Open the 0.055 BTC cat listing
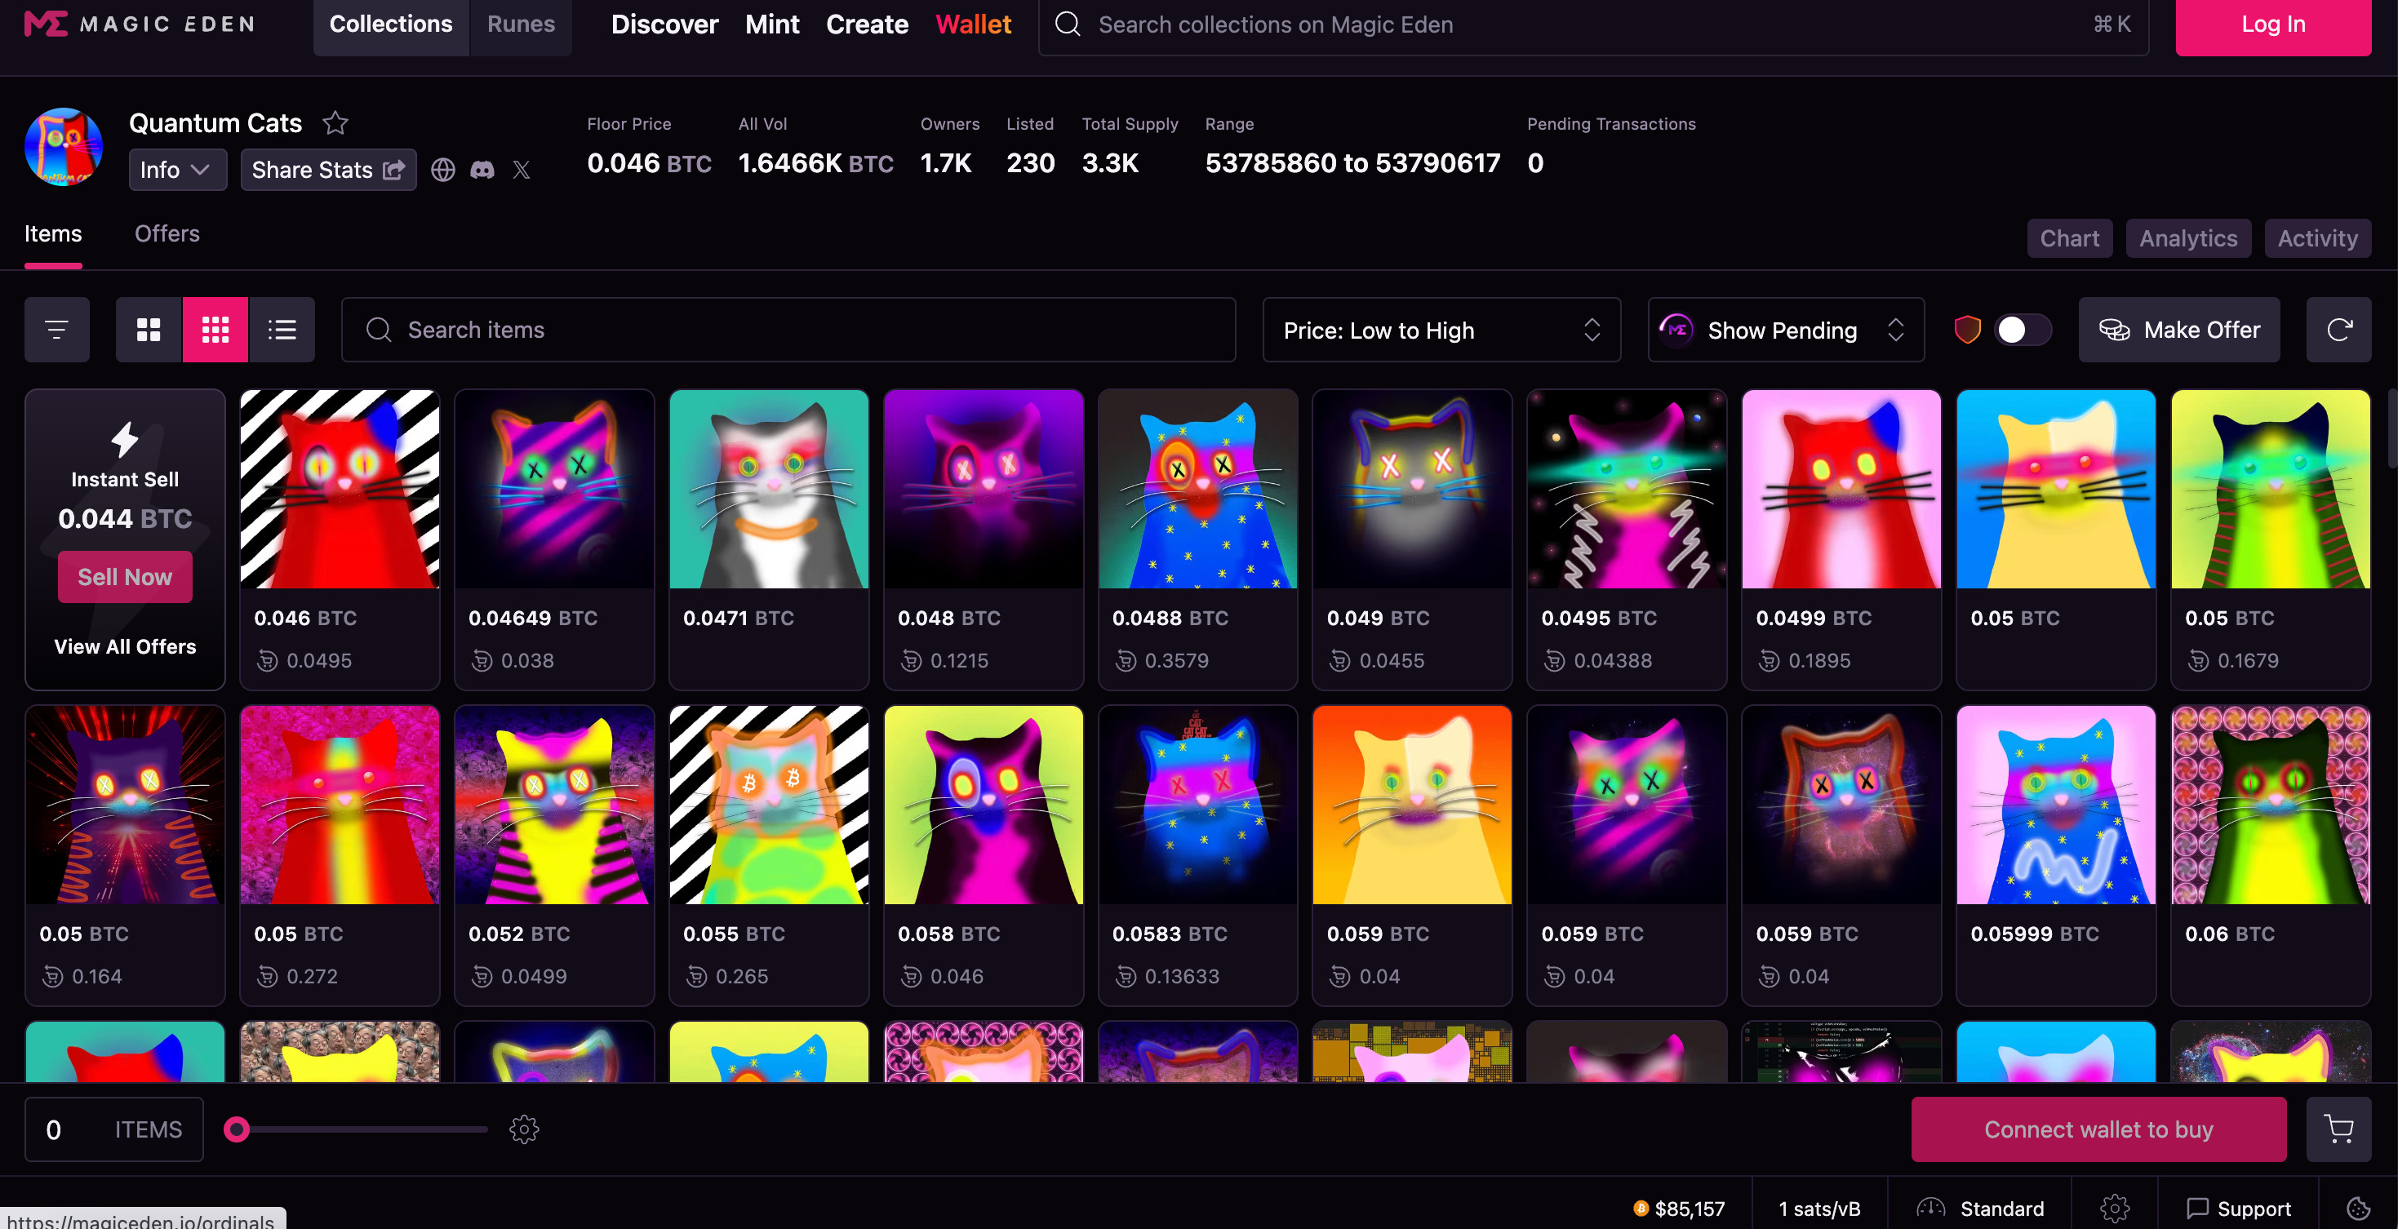 [x=768, y=855]
